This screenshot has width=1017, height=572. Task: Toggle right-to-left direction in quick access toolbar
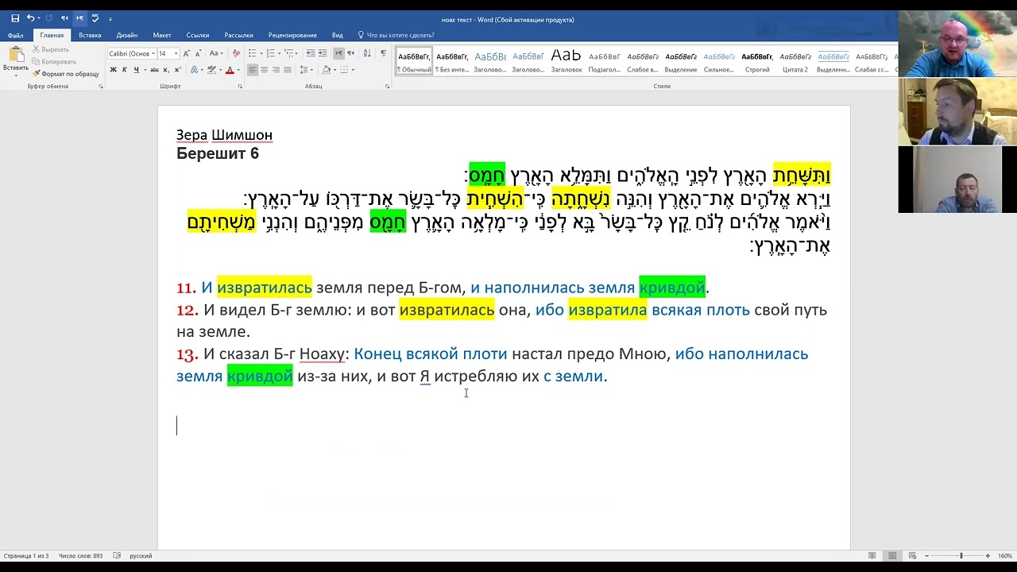(x=64, y=18)
